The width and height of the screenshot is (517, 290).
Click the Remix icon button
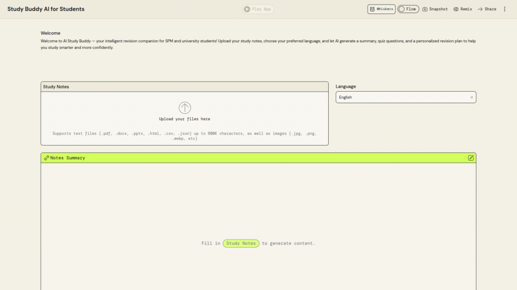click(456, 9)
